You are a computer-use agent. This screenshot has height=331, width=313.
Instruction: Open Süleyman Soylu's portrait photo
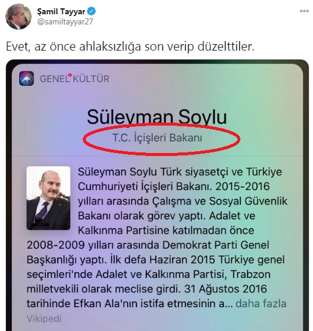coord(48,198)
